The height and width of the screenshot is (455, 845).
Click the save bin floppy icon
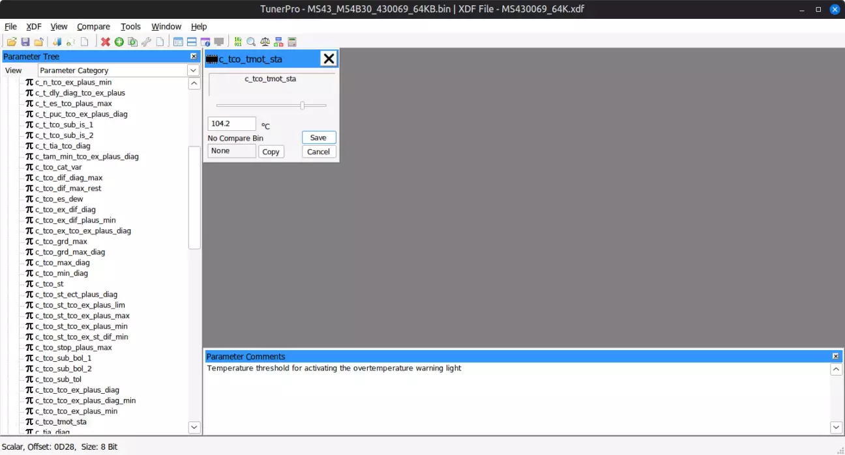[25, 42]
